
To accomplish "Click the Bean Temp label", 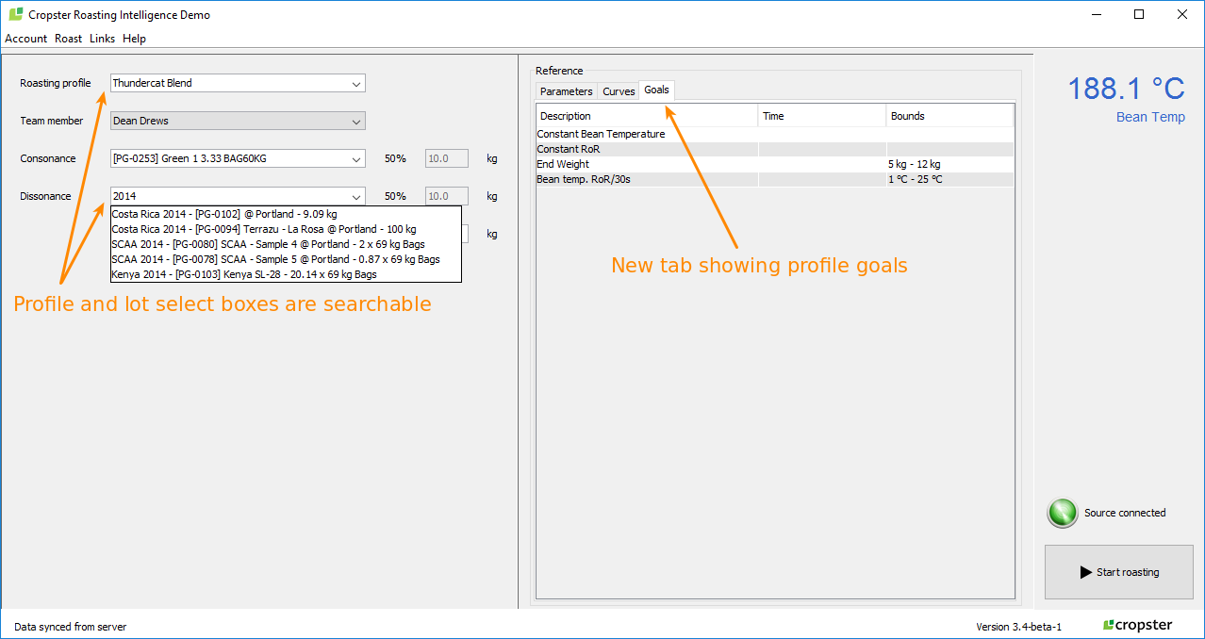I will click(x=1150, y=117).
